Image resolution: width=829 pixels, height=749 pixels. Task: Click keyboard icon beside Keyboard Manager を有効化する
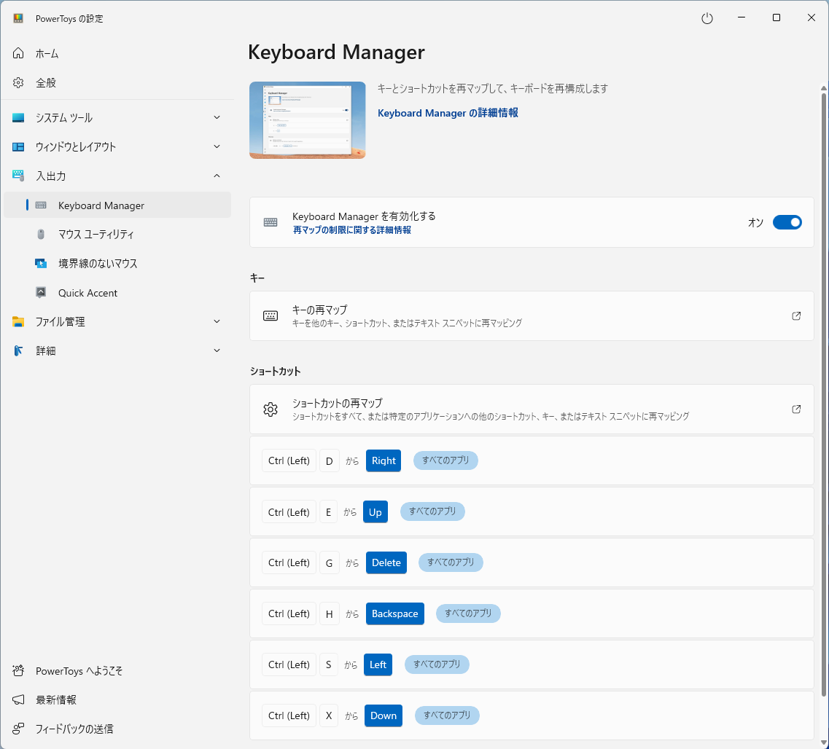click(271, 222)
